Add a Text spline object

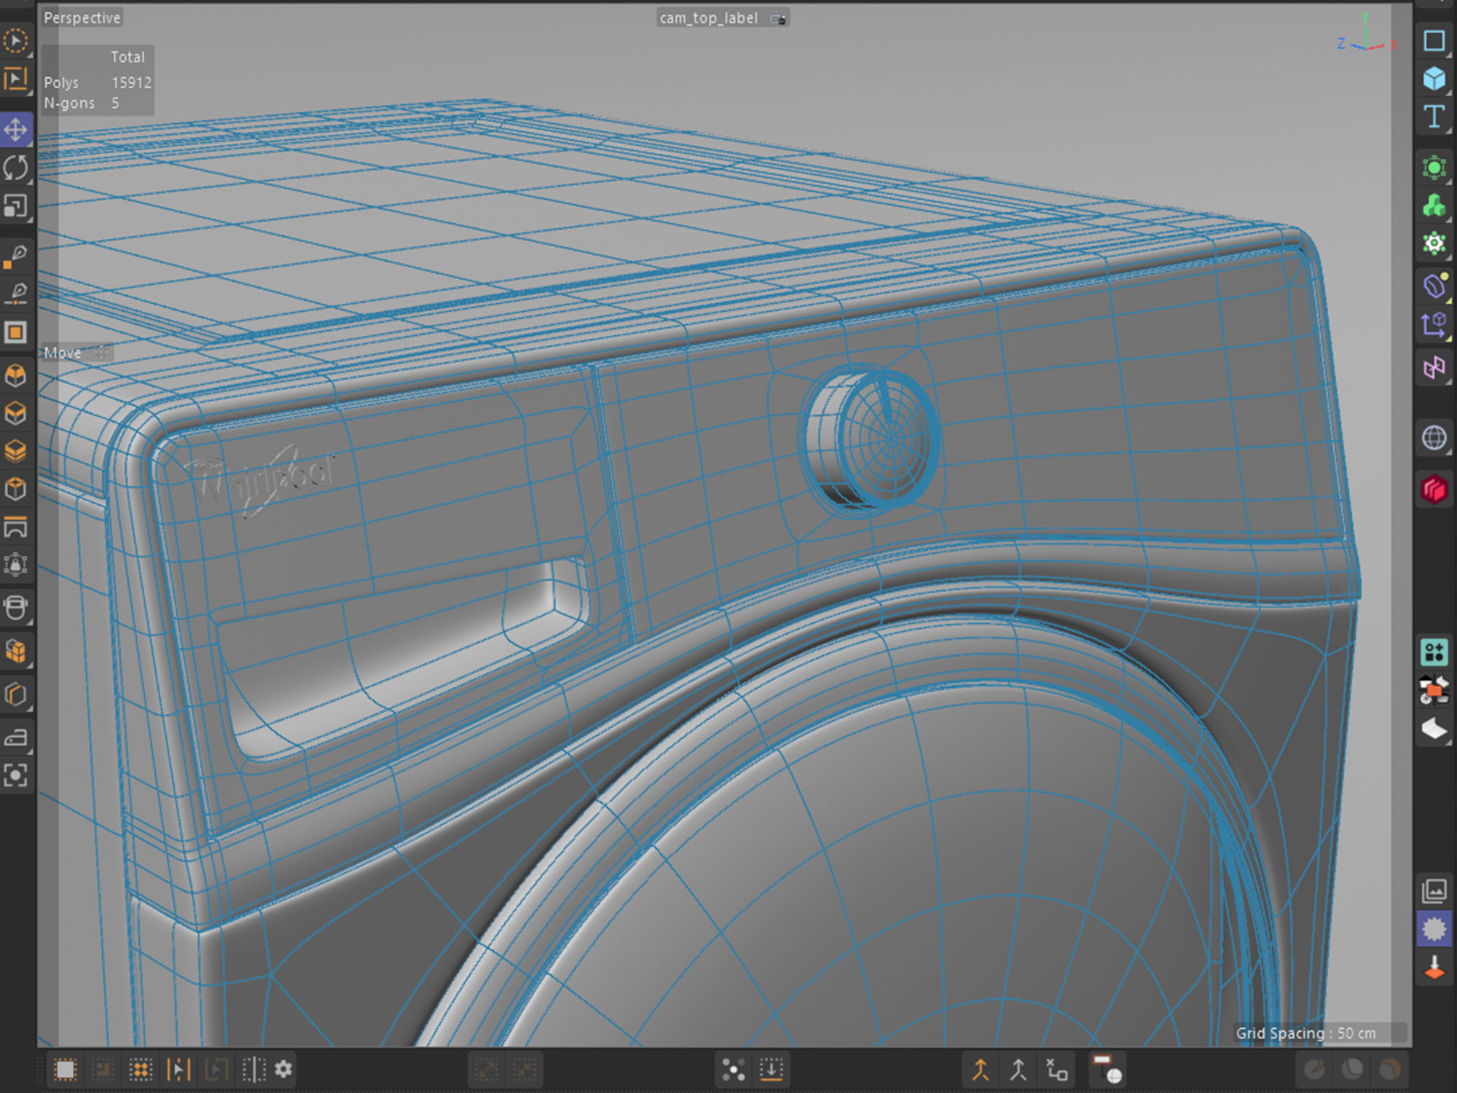point(1434,117)
